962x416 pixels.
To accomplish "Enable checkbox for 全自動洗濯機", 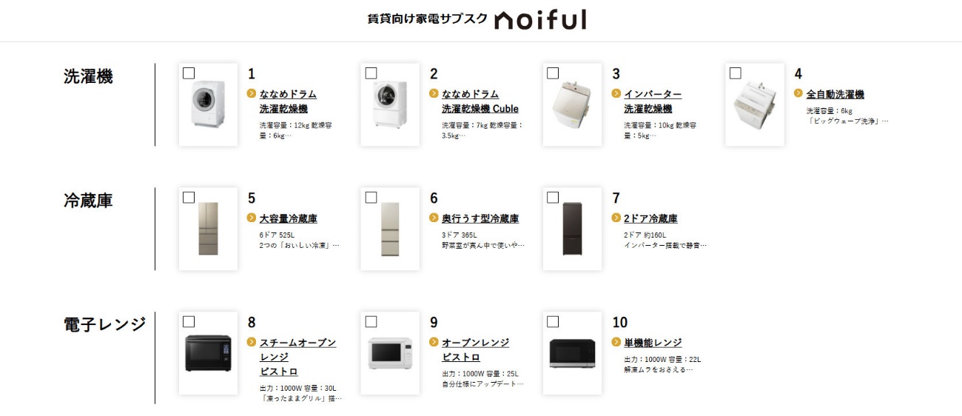I will coord(736,73).
